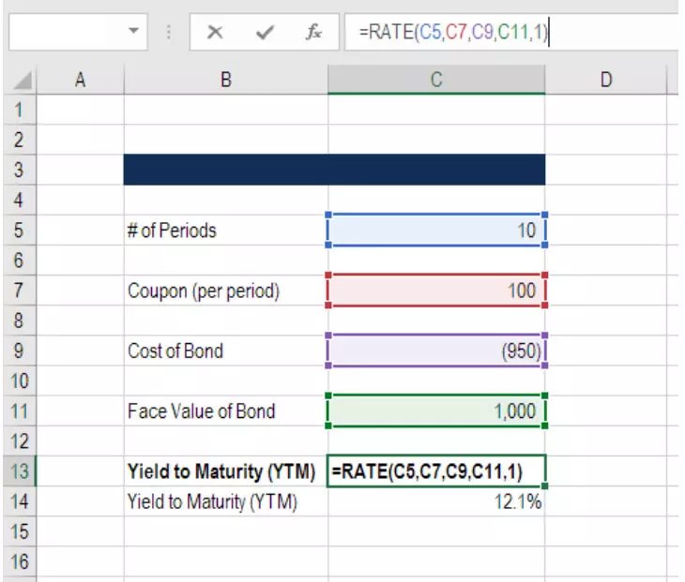Cancel formula entry with the X icon

point(215,32)
